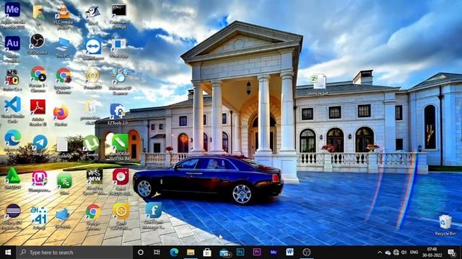
Task: Click the Windows Start button
Action: (8, 253)
